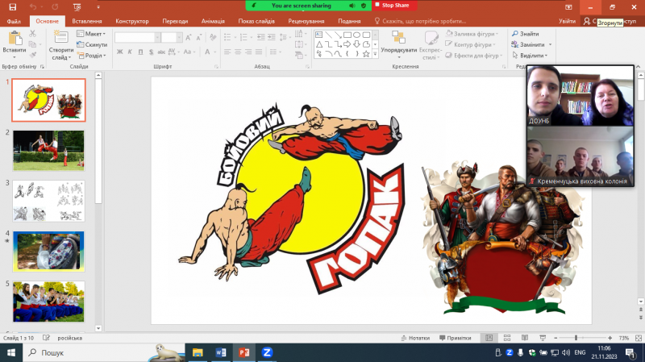645x362 pixels.
Task: Select the text box shape in gallery
Action: 318,35
